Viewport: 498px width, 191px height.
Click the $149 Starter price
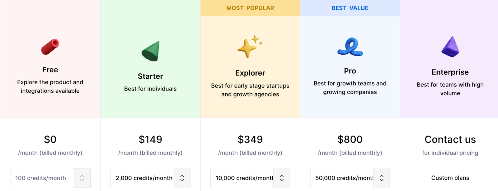[150, 140]
